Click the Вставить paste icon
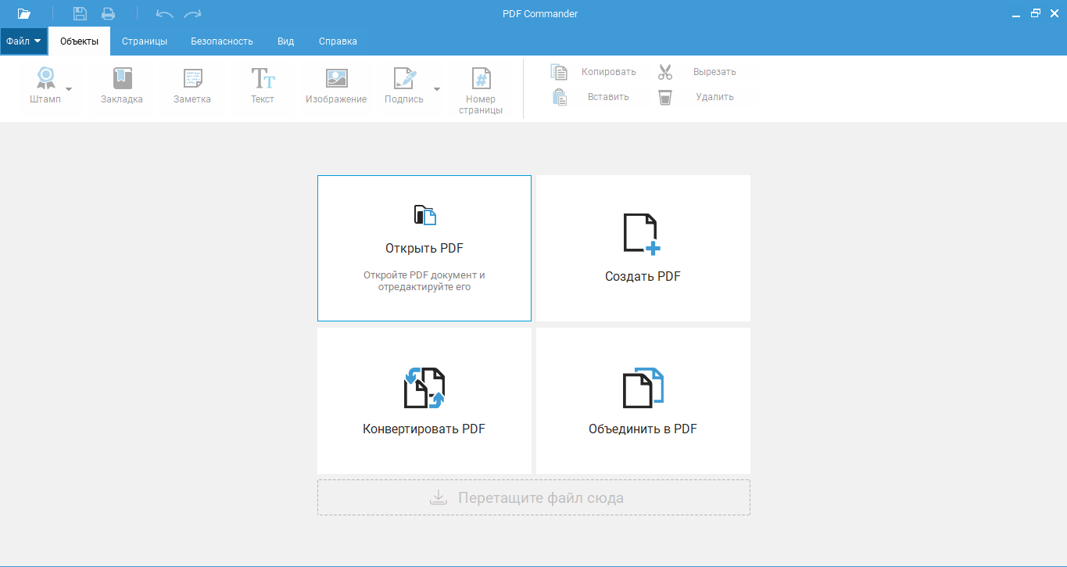Screen dimensions: 1067x567 coord(559,97)
